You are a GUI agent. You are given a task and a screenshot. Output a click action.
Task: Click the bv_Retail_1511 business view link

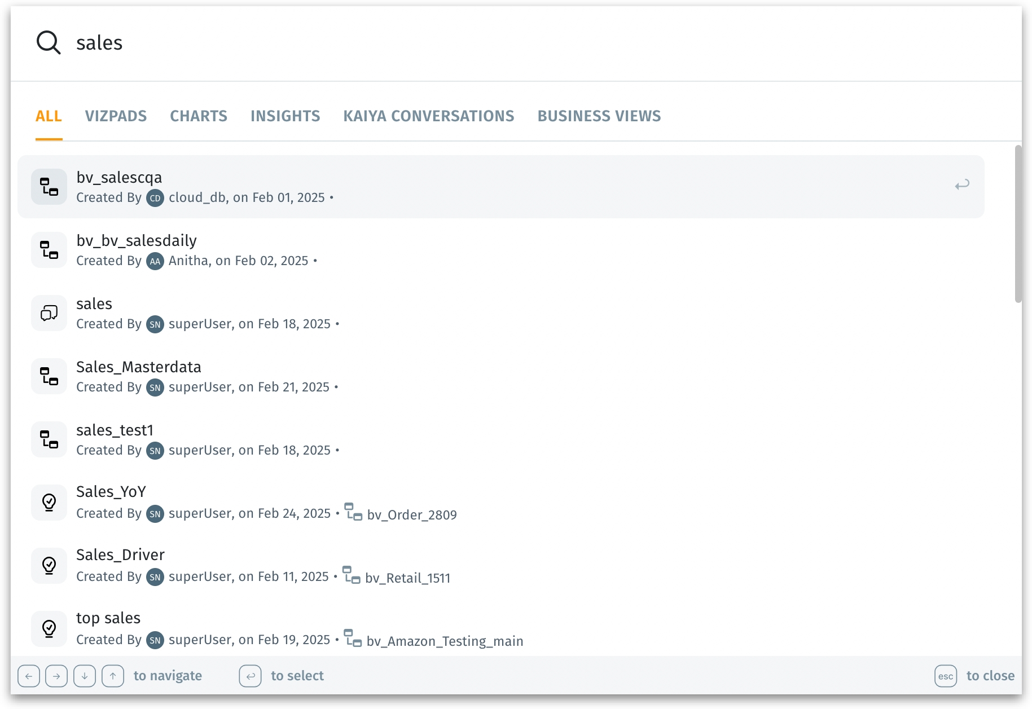coord(407,578)
